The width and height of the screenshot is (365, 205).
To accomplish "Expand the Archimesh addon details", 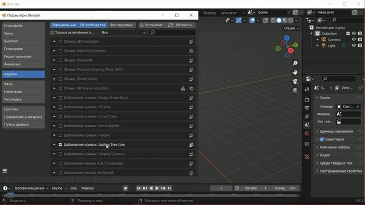I will point(54,173).
